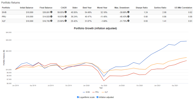Select the XLF portfolio row name
This screenshot has height=100, width=194.
point(4,21)
